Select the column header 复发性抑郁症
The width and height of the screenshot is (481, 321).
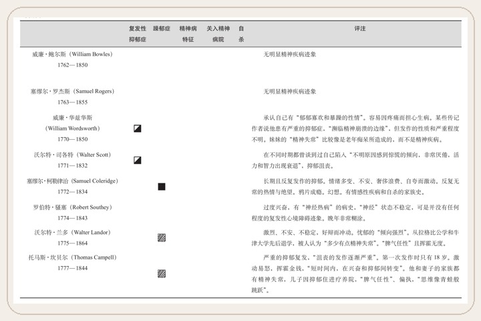click(x=138, y=34)
